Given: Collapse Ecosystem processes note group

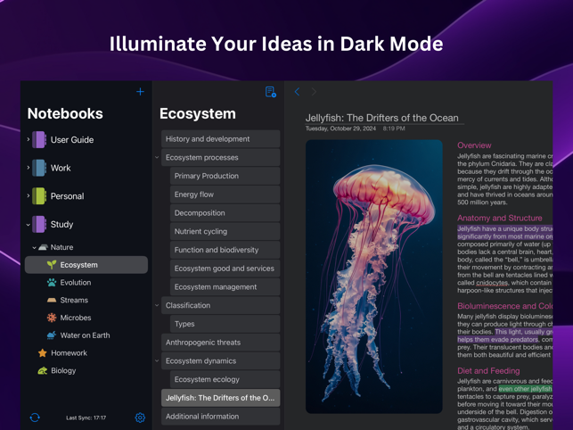Looking at the screenshot, I should (x=157, y=157).
